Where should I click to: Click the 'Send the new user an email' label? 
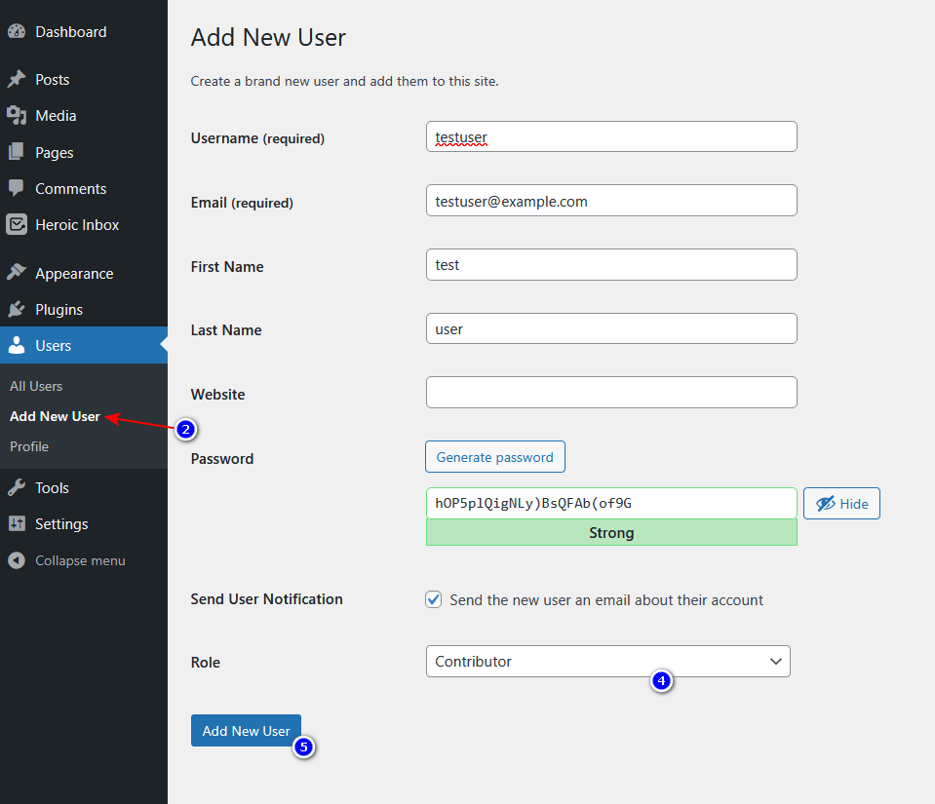606,599
